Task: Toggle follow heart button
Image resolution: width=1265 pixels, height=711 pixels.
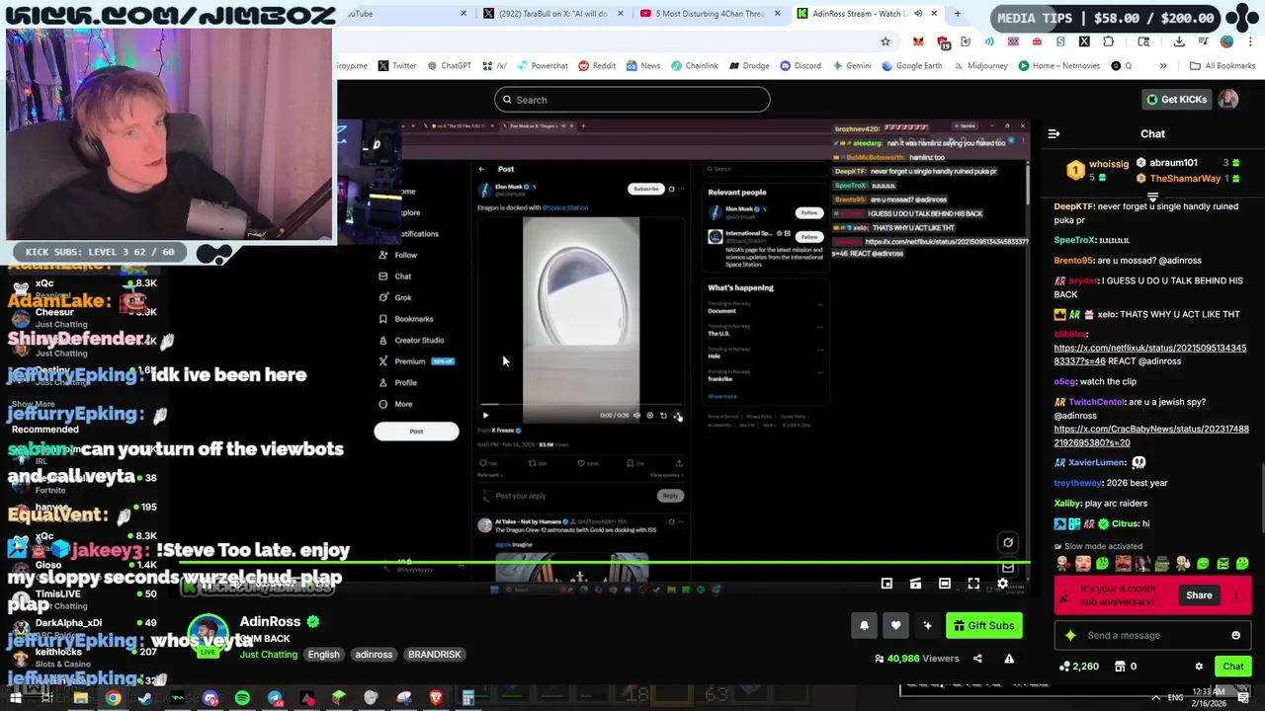Action: [x=895, y=625]
